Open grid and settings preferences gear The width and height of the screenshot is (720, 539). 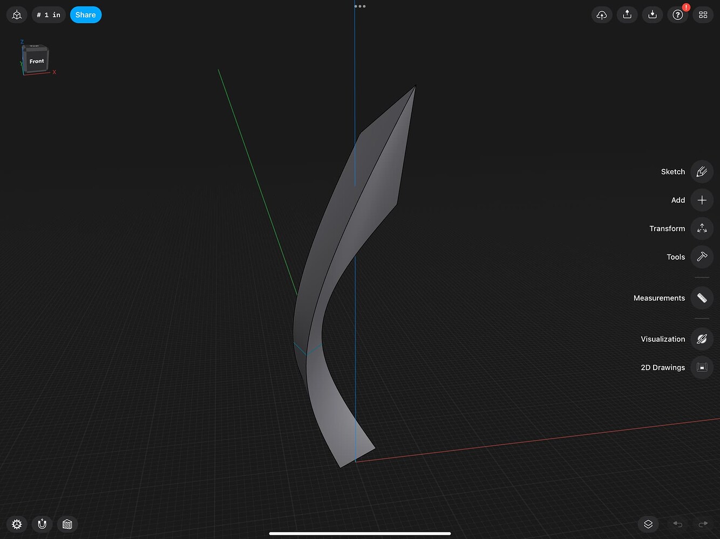click(x=16, y=524)
